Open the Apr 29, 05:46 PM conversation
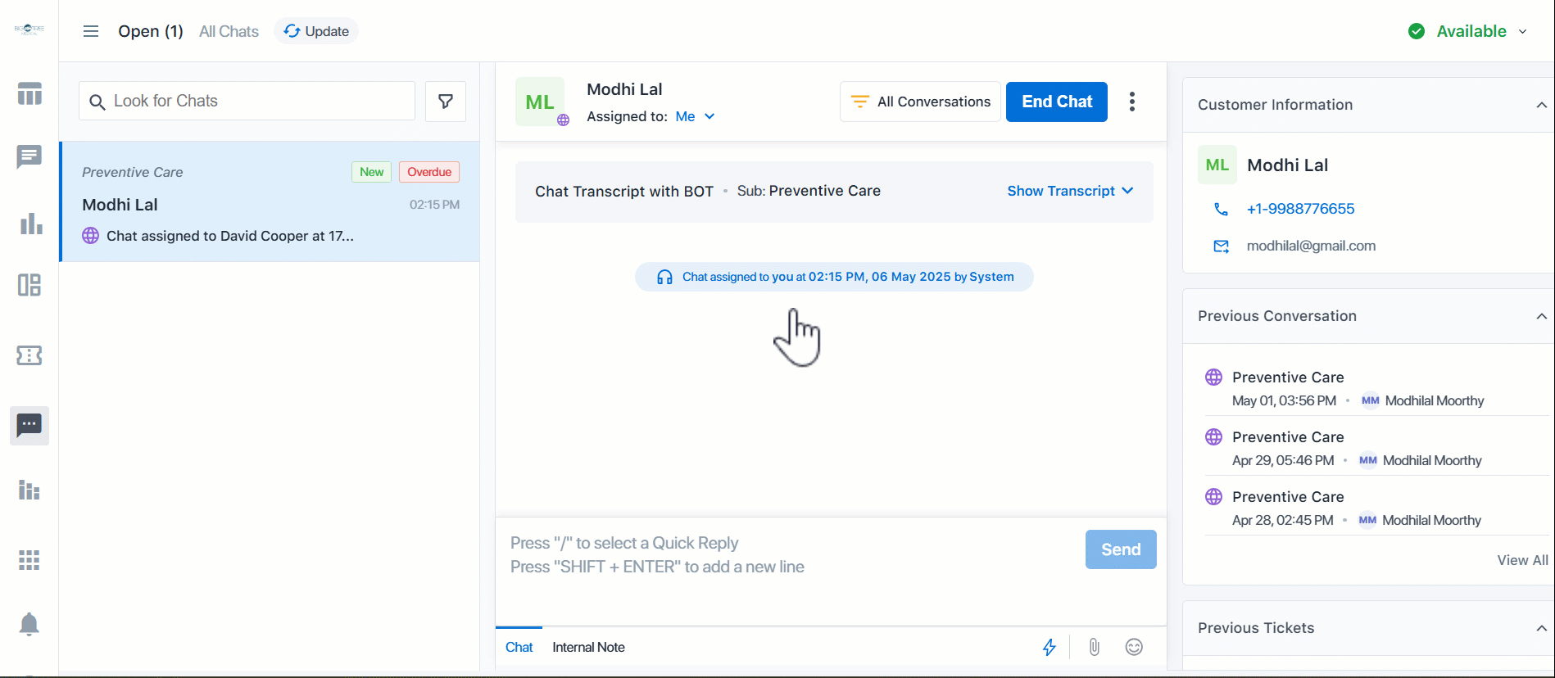 point(1376,448)
